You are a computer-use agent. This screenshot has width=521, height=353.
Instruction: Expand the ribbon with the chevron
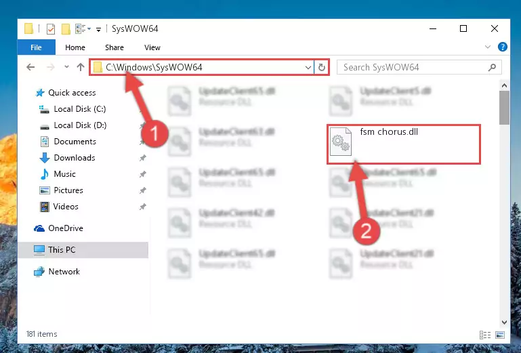[x=487, y=47]
